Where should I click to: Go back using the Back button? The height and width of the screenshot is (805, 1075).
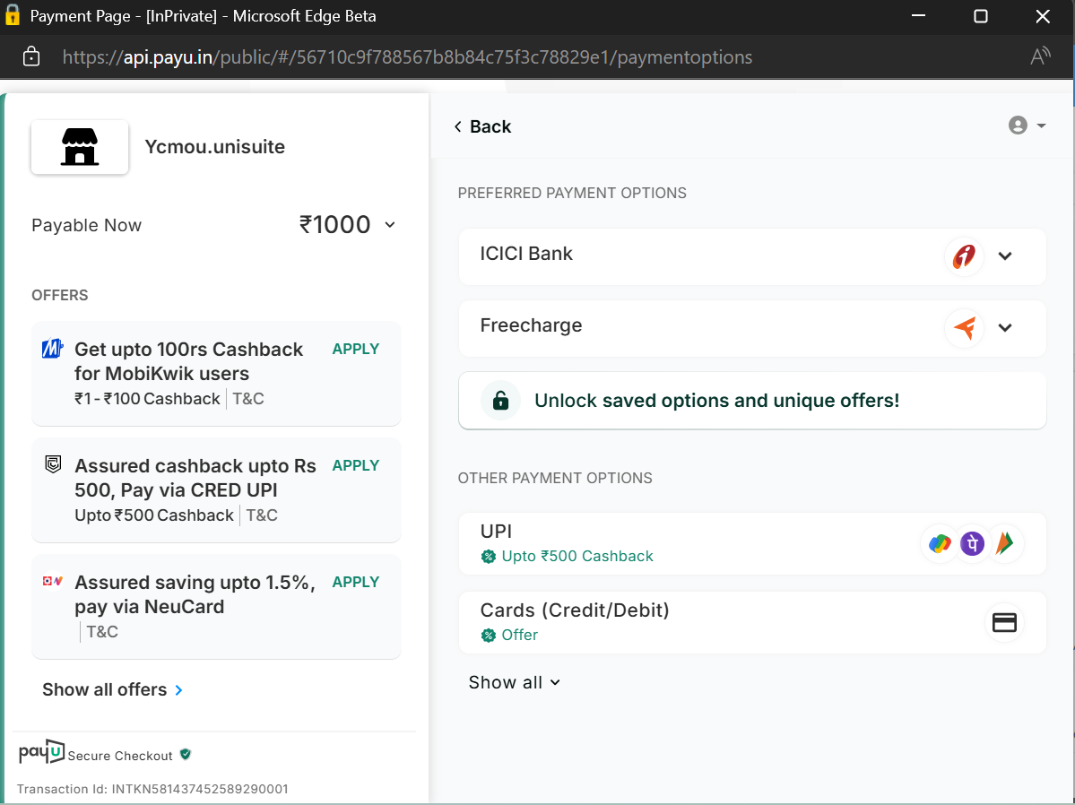pyautogui.click(x=482, y=126)
